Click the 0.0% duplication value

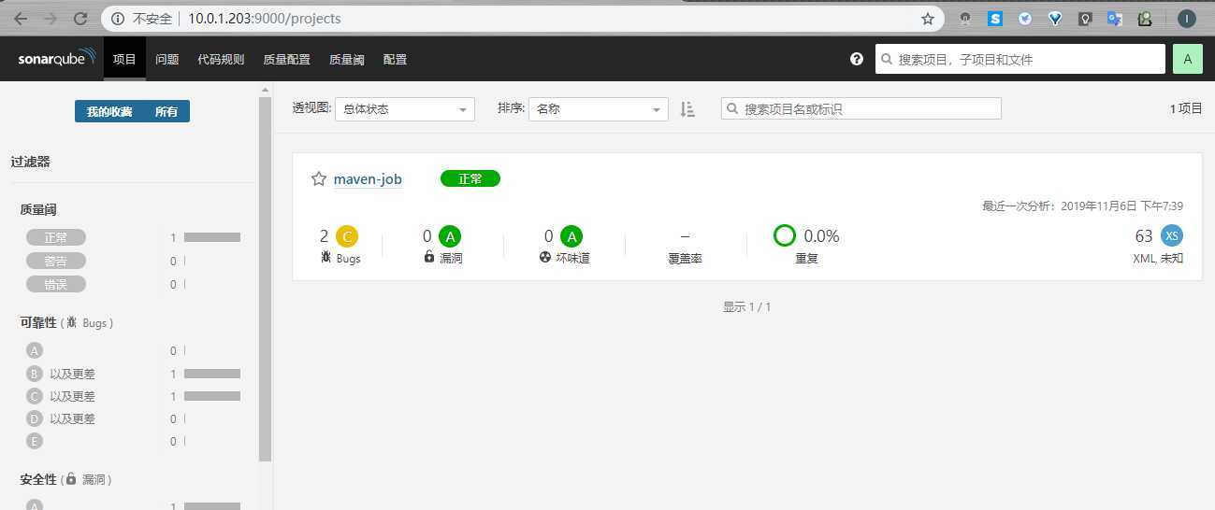pos(821,236)
